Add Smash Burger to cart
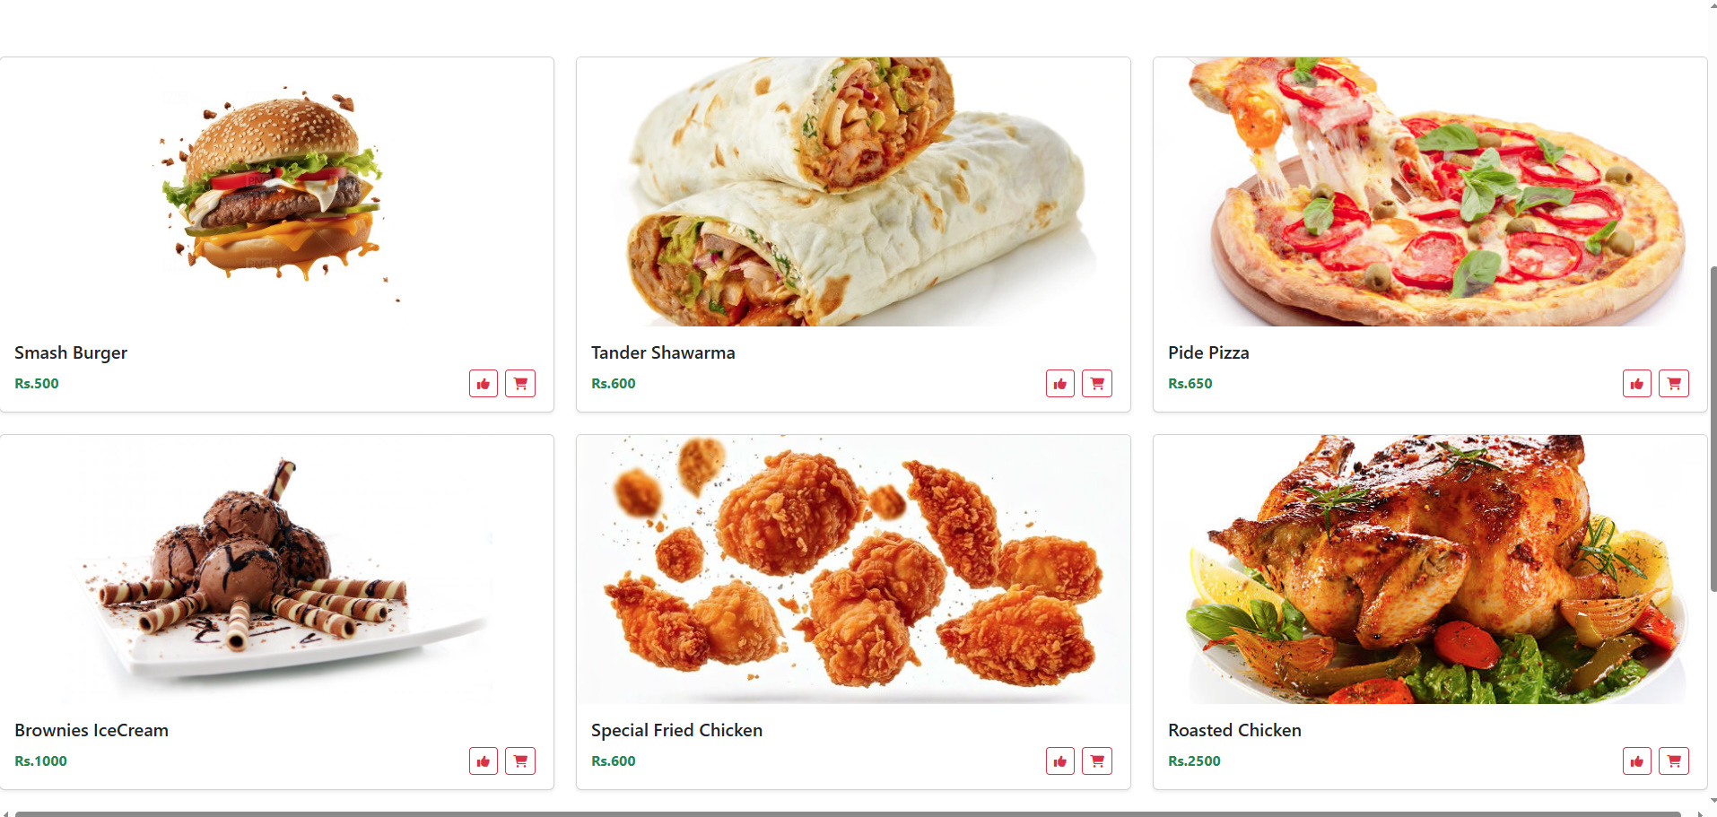1717x817 pixels. click(x=520, y=384)
